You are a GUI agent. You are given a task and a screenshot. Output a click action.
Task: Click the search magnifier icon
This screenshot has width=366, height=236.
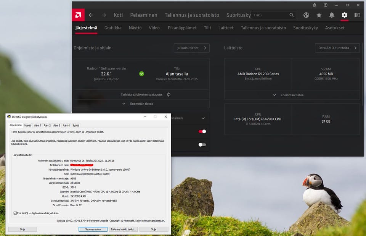point(292,15)
